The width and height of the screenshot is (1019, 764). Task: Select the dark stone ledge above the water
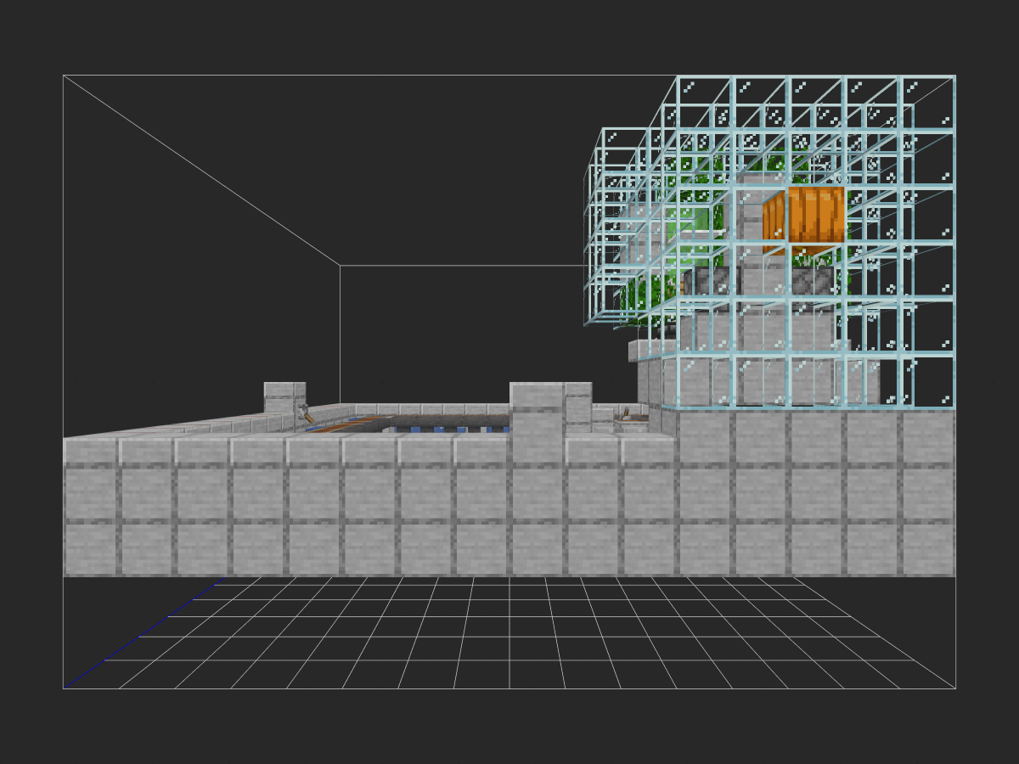442,419
